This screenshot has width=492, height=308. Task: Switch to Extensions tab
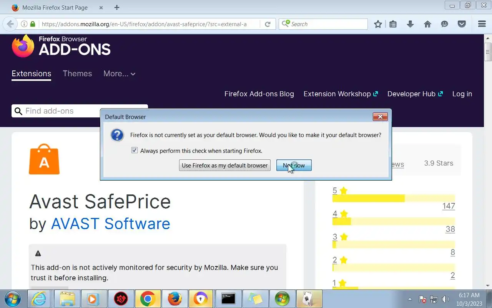(32, 74)
